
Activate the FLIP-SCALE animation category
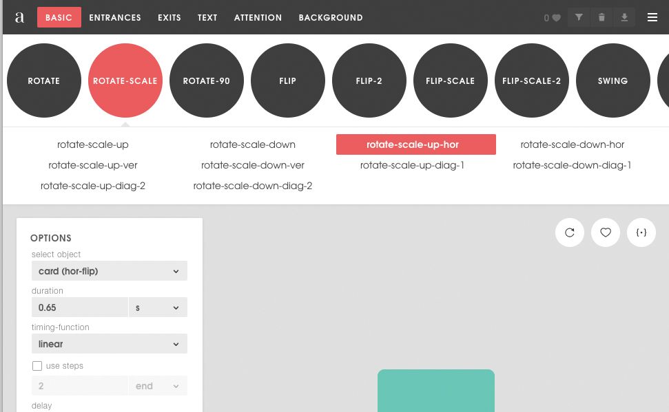[450, 80]
